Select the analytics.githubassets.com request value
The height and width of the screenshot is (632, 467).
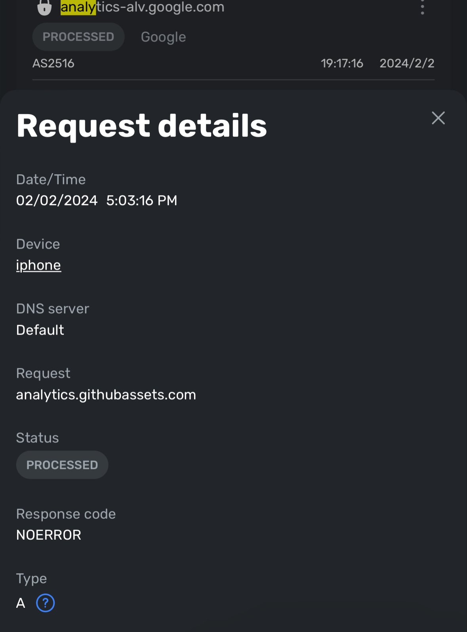(x=106, y=394)
